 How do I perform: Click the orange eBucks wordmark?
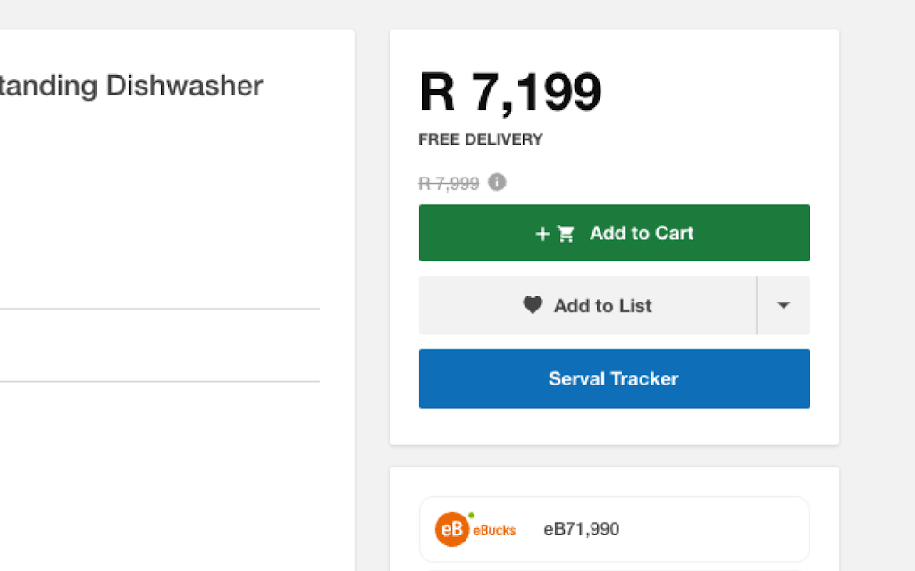click(x=494, y=530)
